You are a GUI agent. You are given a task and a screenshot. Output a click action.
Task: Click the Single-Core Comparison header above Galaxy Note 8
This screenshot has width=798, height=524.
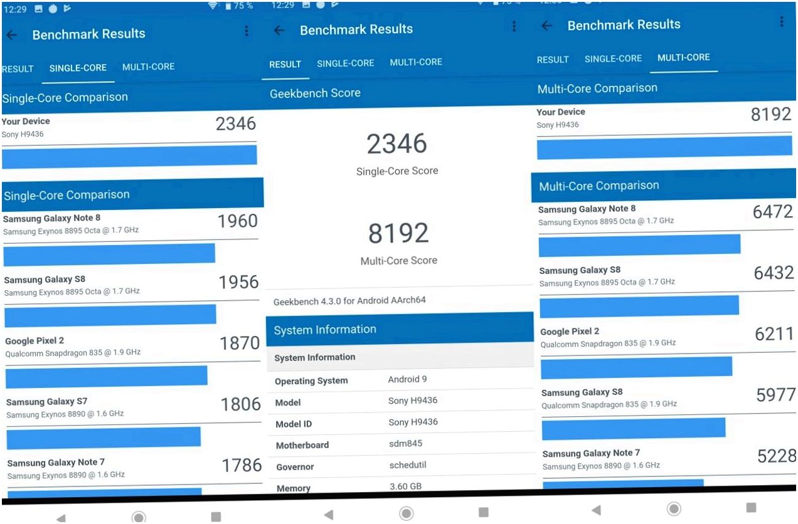pyautogui.click(x=132, y=195)
